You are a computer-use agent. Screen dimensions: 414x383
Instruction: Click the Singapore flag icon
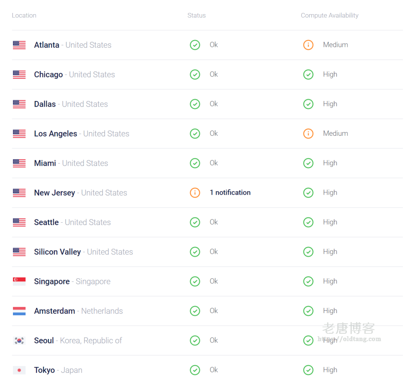(19, 282)
